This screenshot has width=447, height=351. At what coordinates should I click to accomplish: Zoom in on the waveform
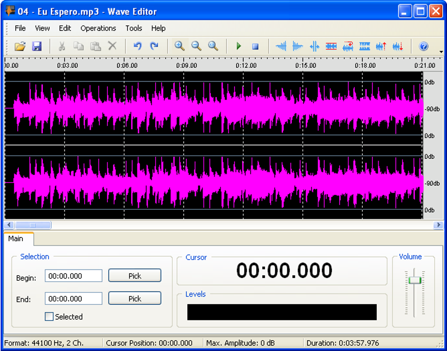pyautogui.click(x=180, y=46)
